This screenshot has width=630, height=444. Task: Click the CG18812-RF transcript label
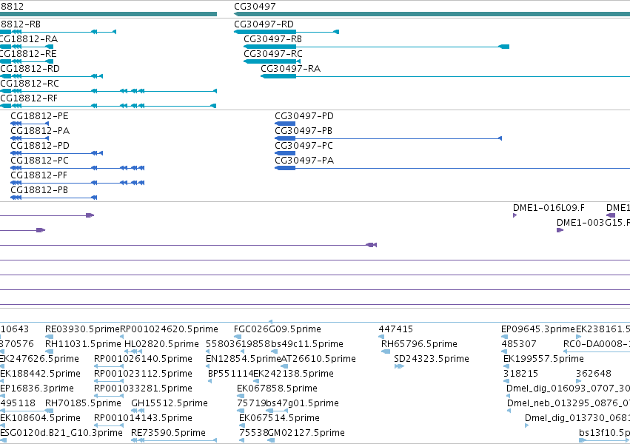pos(29,98)
